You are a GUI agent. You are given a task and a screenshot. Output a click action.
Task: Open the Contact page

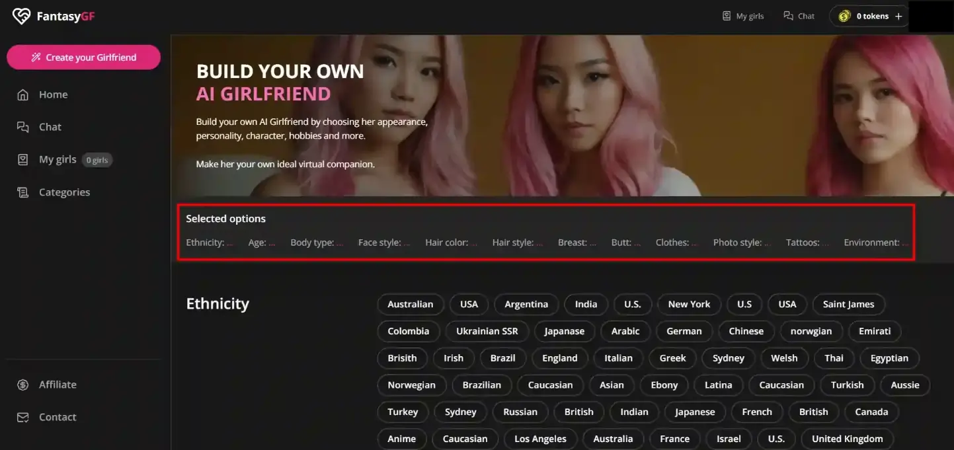57,416
